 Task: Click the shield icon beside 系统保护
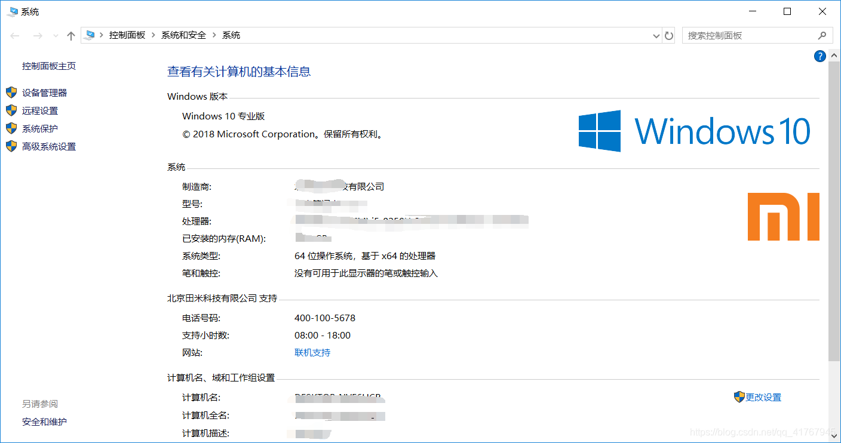point(11,128)
